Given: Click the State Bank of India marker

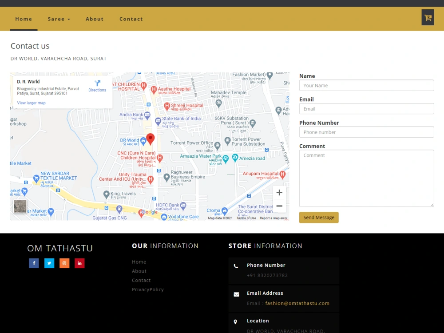Looking at the screenshot, I should pyautogui.click(x=158, y=122).
